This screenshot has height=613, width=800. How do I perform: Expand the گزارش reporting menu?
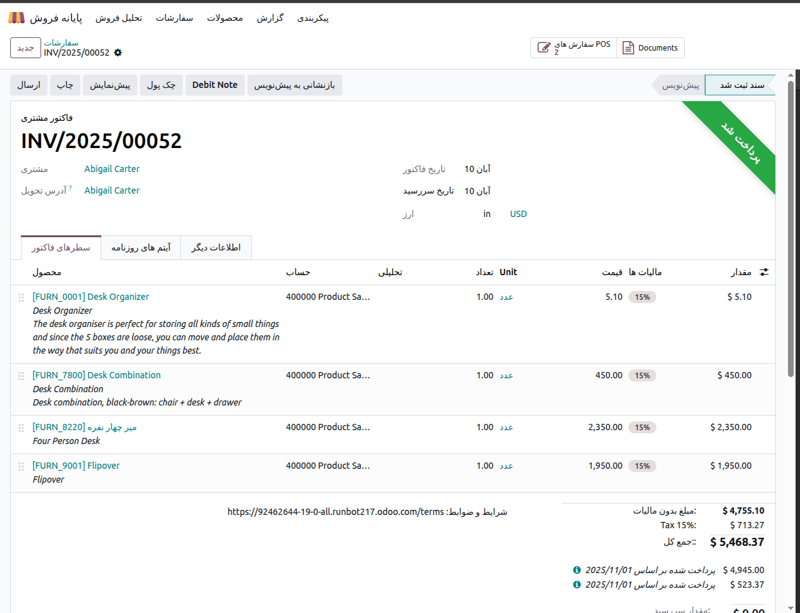(x=270, y=18)
